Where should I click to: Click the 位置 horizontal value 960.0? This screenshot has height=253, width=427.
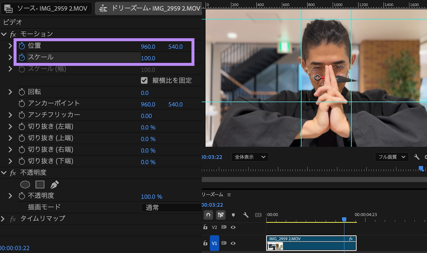pyautogui.click(x=148, y=47)
